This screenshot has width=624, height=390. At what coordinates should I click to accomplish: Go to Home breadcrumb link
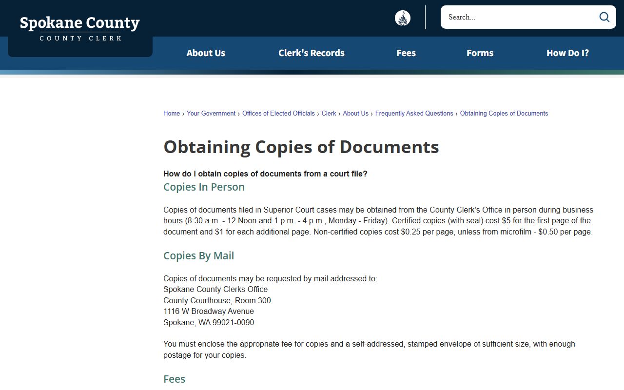pos(172,114)
